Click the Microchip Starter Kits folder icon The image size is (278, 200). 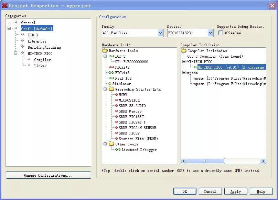click(111, 89)
